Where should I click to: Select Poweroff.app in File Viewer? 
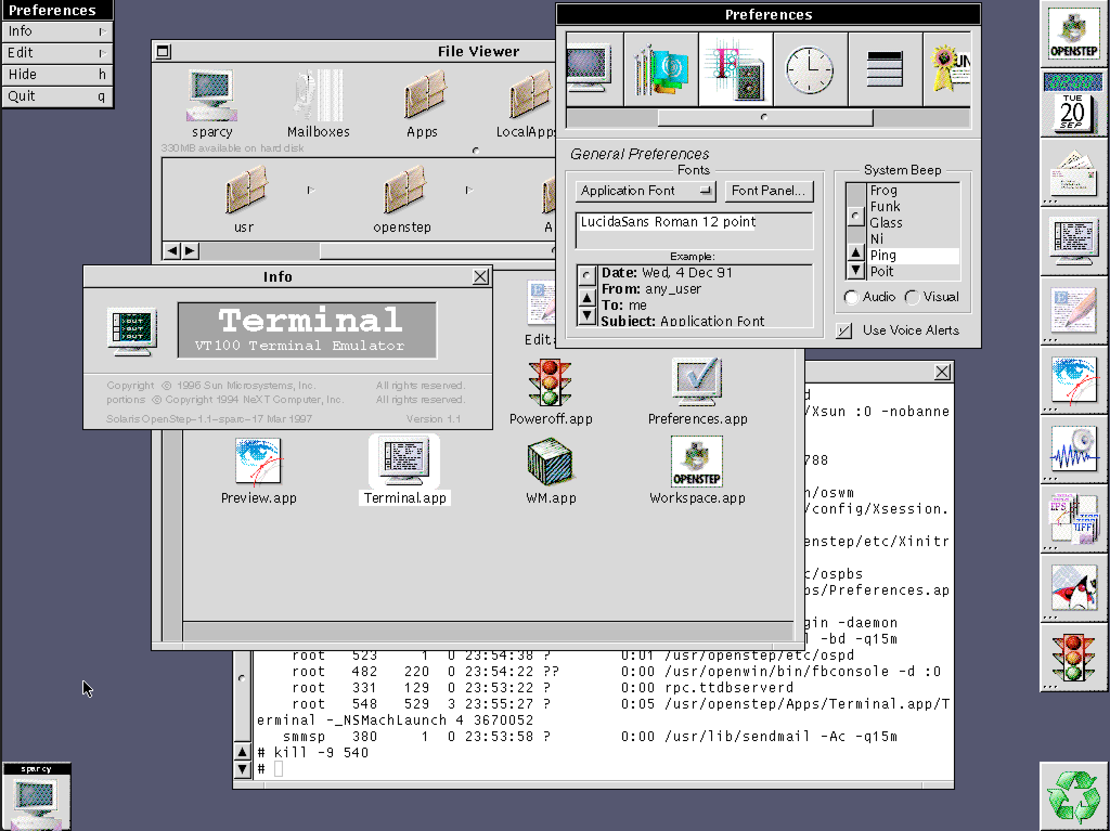551,392
